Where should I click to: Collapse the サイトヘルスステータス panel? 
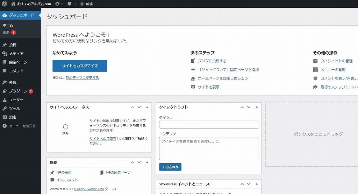[x=147, y=107]
